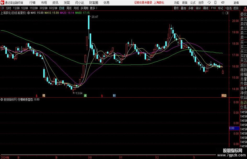Open the 多周期 multi-period view
247x159 pixels.
point(84,8)
